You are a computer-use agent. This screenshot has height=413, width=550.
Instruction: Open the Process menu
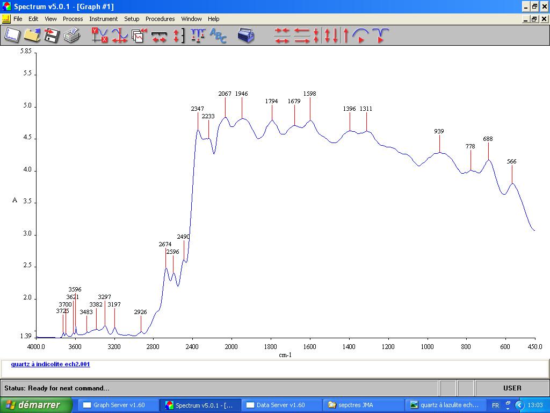click(x=73, y=19)
